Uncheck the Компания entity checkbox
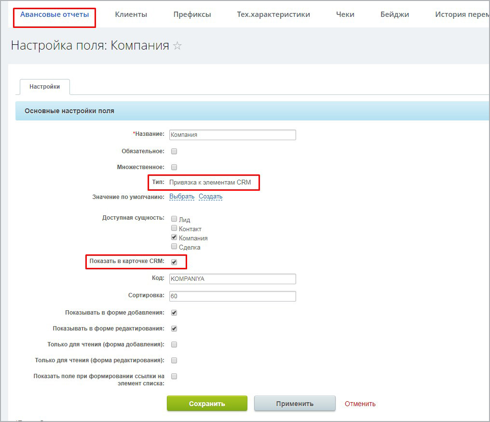 coord(174,237)
